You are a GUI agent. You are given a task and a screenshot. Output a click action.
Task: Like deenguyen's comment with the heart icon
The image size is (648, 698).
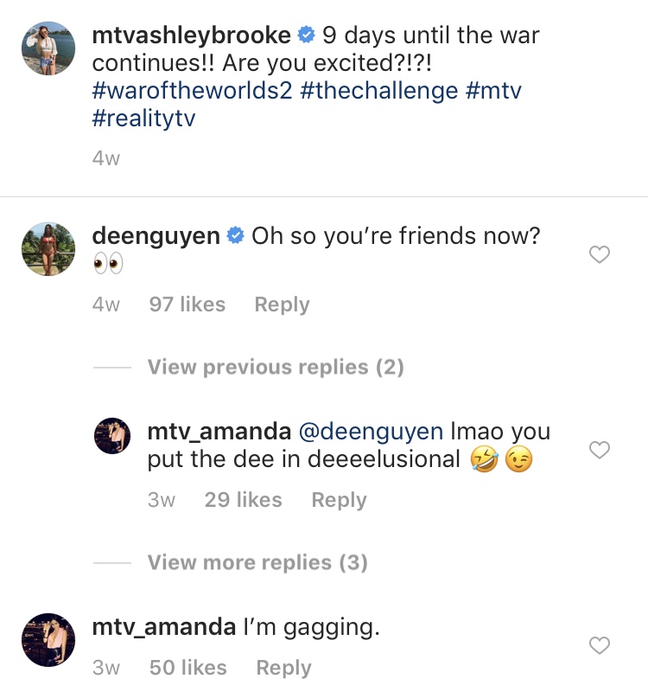[599, 254]
